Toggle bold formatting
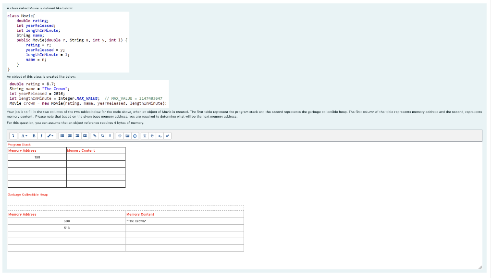Viewport: 492px width, 278px height. pos(34,135)
